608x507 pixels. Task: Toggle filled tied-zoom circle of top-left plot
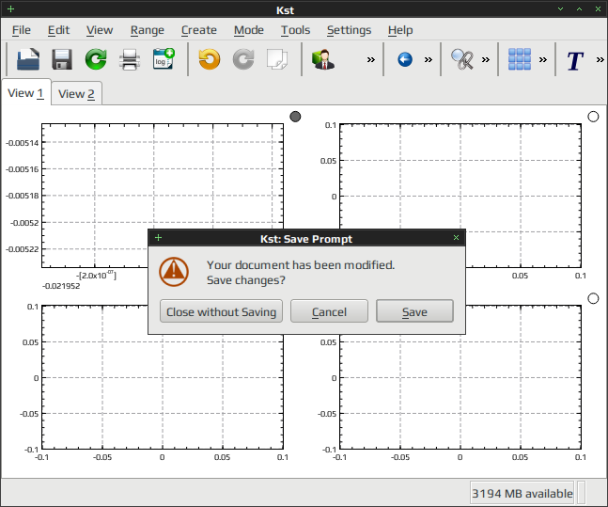pyautogui.click(x=295, y=117)
